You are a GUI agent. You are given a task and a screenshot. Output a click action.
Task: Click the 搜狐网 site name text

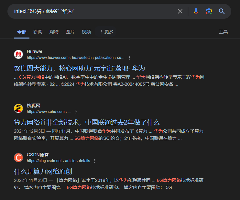34,106
